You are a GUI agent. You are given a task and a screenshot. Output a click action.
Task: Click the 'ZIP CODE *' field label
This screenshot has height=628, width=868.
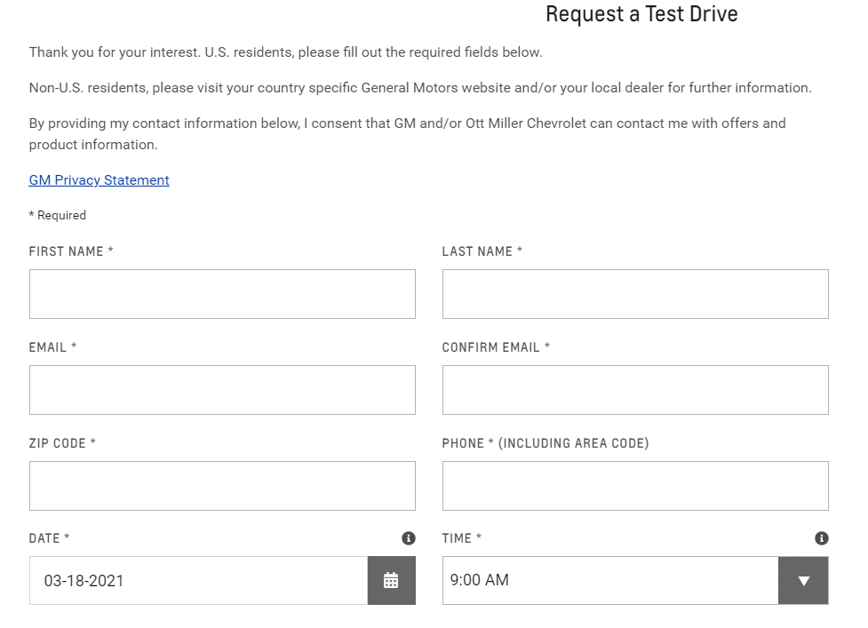pos(62,443)
